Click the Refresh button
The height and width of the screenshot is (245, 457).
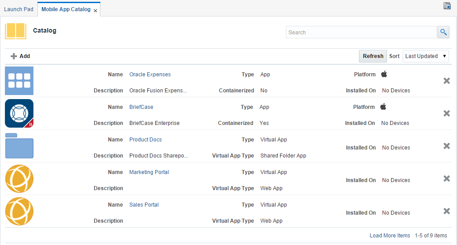point(373,56)
